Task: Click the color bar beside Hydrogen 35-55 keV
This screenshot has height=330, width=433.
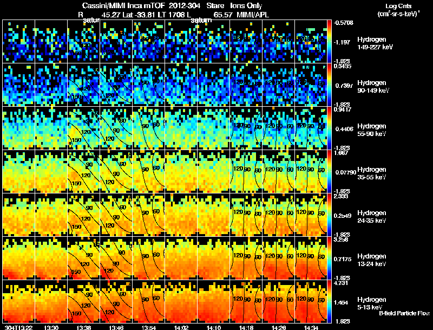Action: click(x=329, y=171)
